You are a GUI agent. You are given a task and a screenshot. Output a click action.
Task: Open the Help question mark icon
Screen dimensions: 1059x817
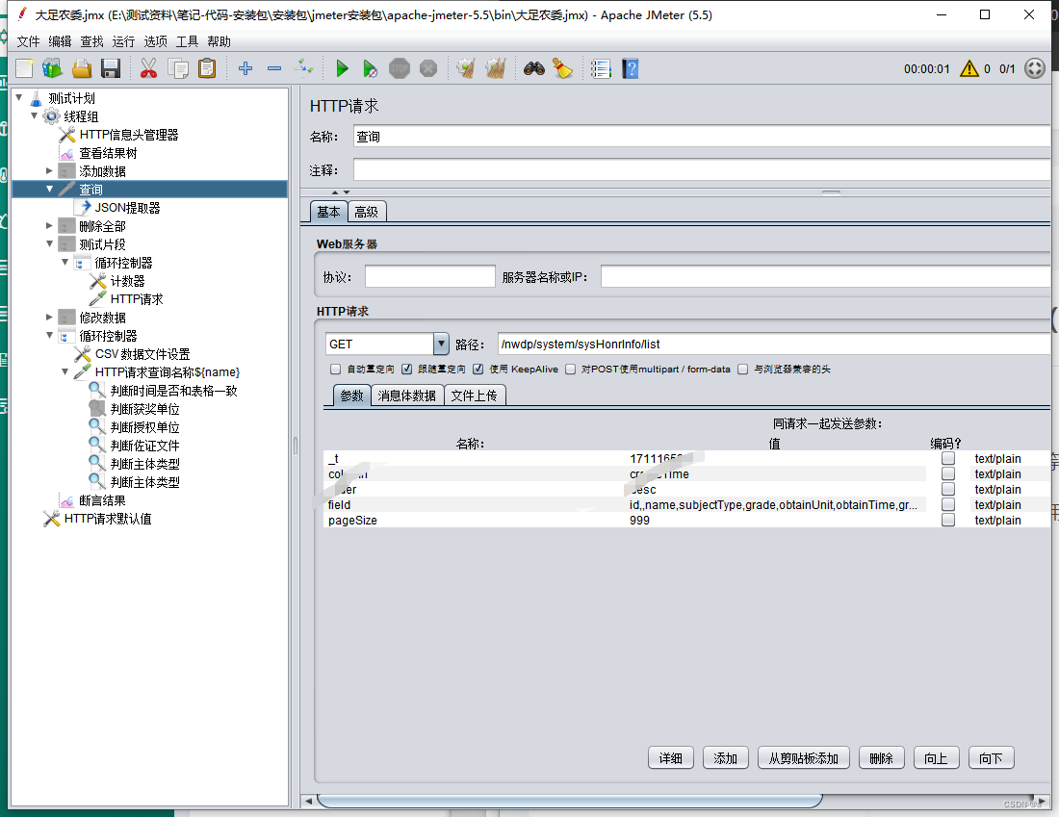631,68
